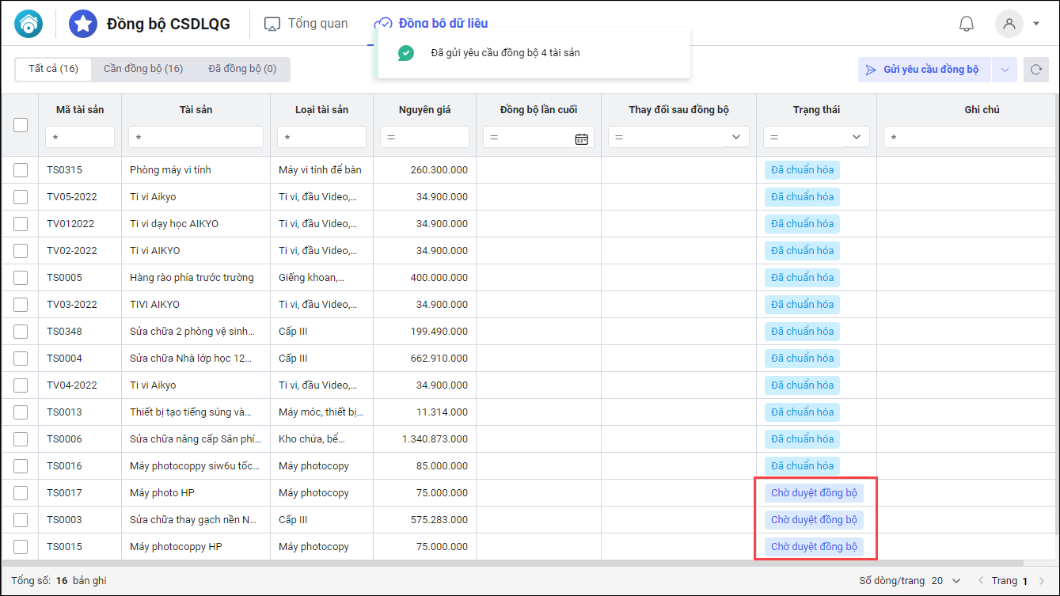
Task: Click Chờ duyệt đồng bộ status of TS0003
Action: tap(814, 520)
